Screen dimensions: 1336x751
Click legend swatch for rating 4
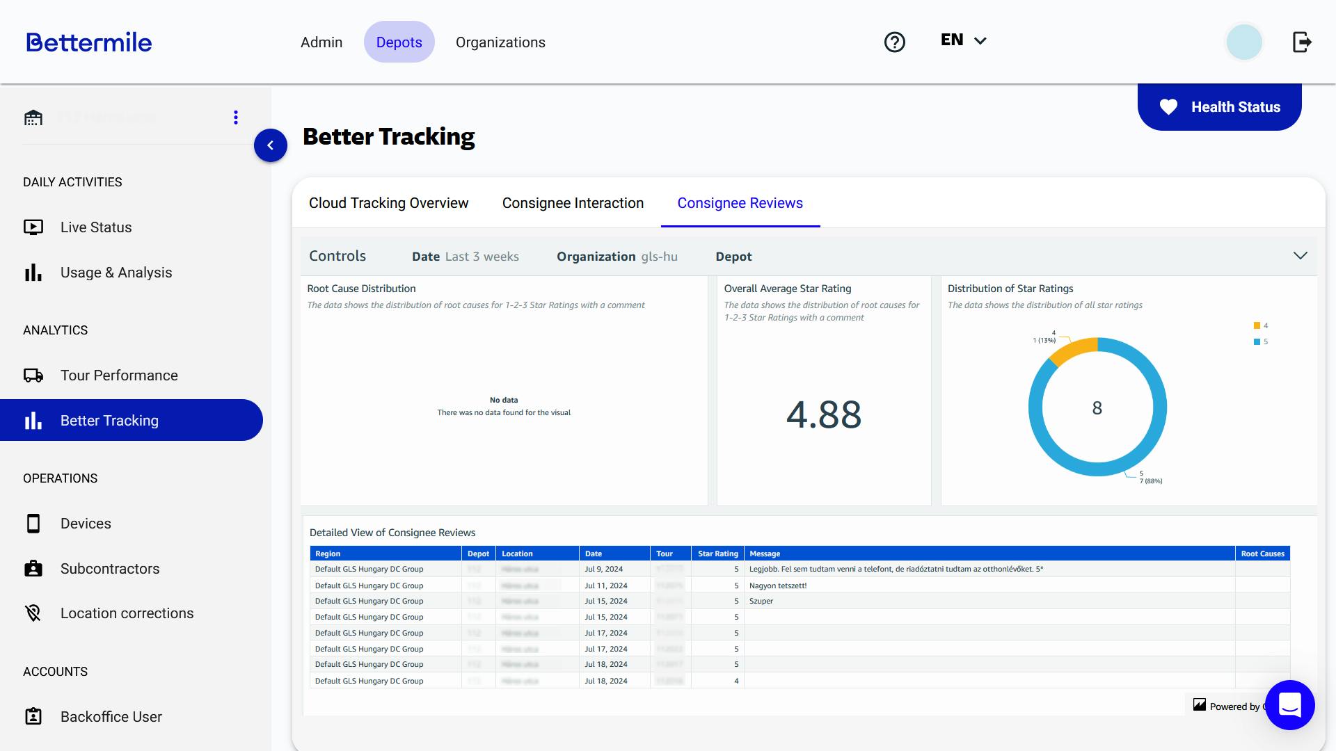1257,325
